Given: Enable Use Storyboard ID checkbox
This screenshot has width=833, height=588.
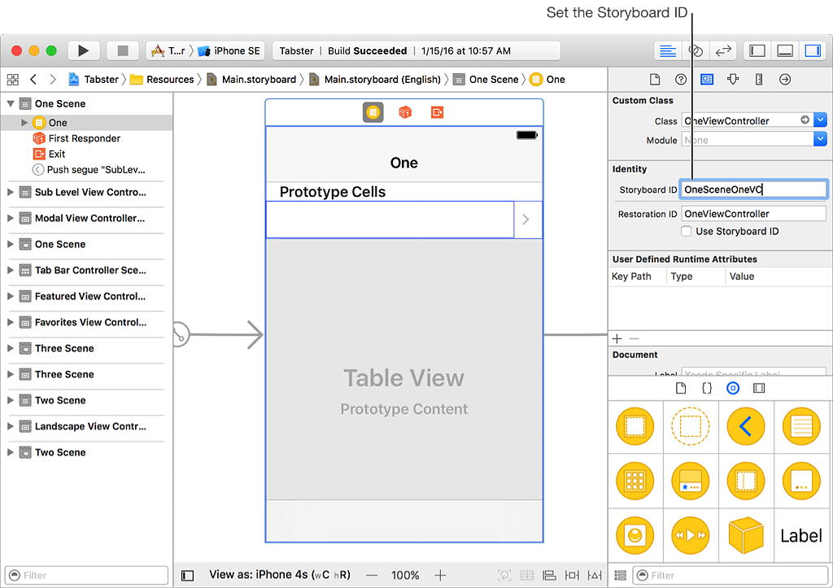Looking at the screenshot, I should 687,232.
